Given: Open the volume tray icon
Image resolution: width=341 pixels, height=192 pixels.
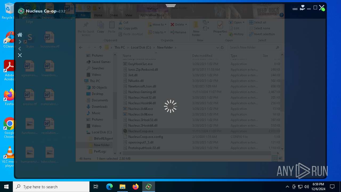Looking at the screenshot, I should 307,187.
